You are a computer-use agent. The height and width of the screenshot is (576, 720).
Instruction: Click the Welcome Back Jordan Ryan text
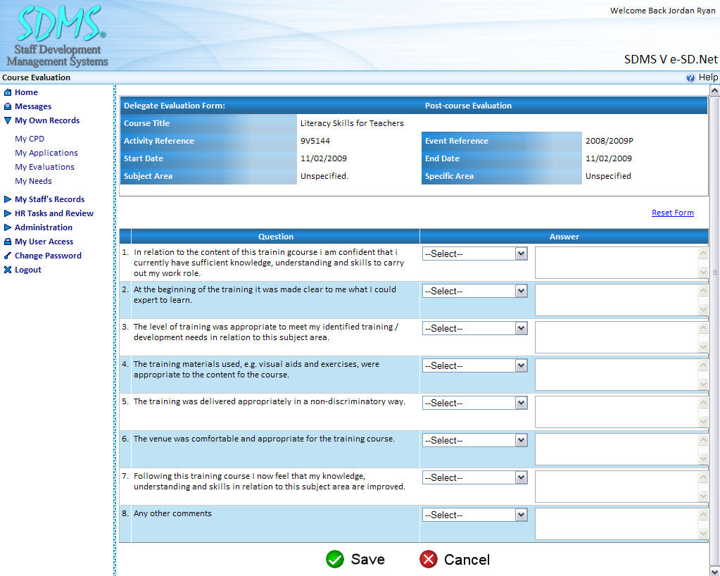pyautogui.click(x=662, y=11)
